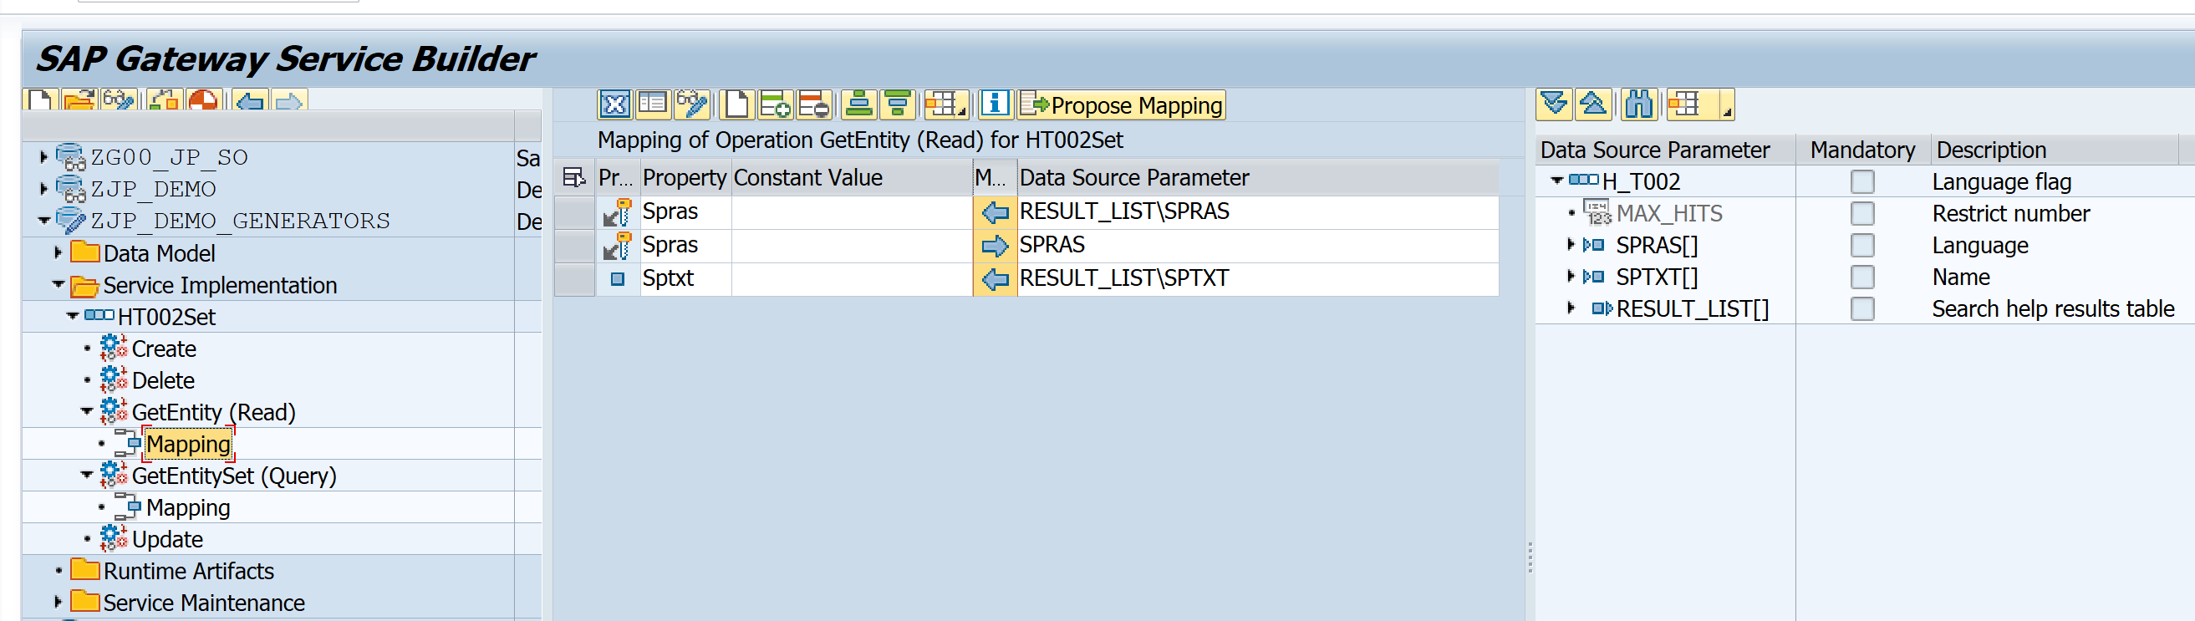Select the MAX_HITS parameter row
The height and width of the screenshot is (621, 2195).
pyautogui.click(x=1669, y=213)
